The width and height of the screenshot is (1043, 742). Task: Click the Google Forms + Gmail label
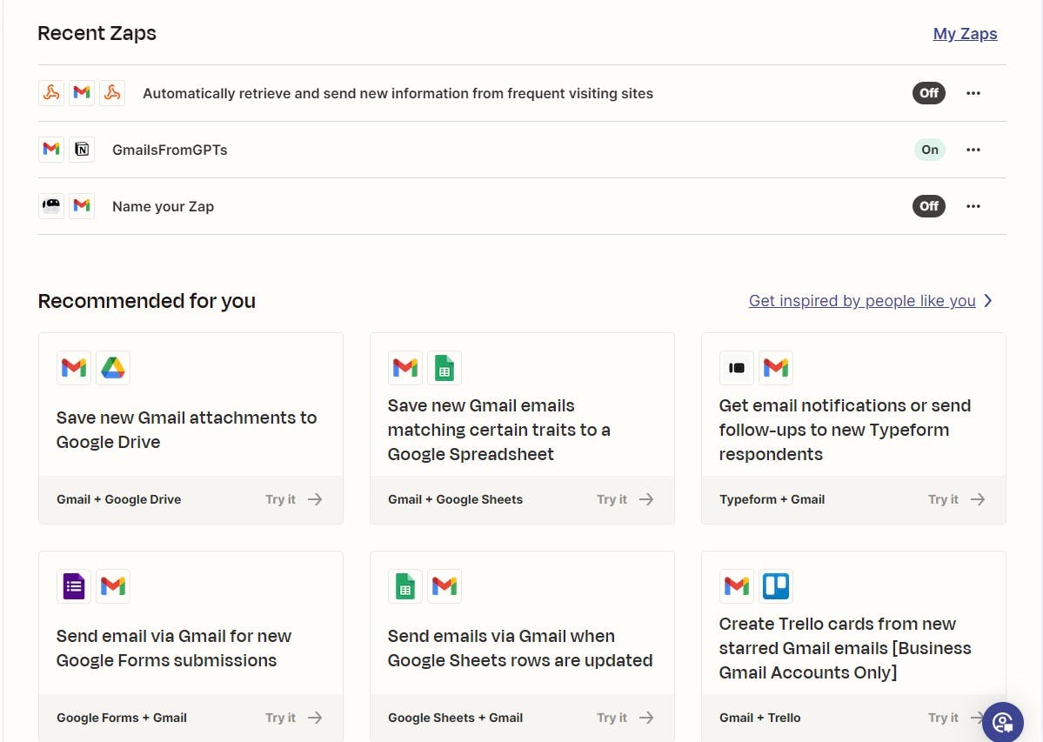tap(122, 718)
